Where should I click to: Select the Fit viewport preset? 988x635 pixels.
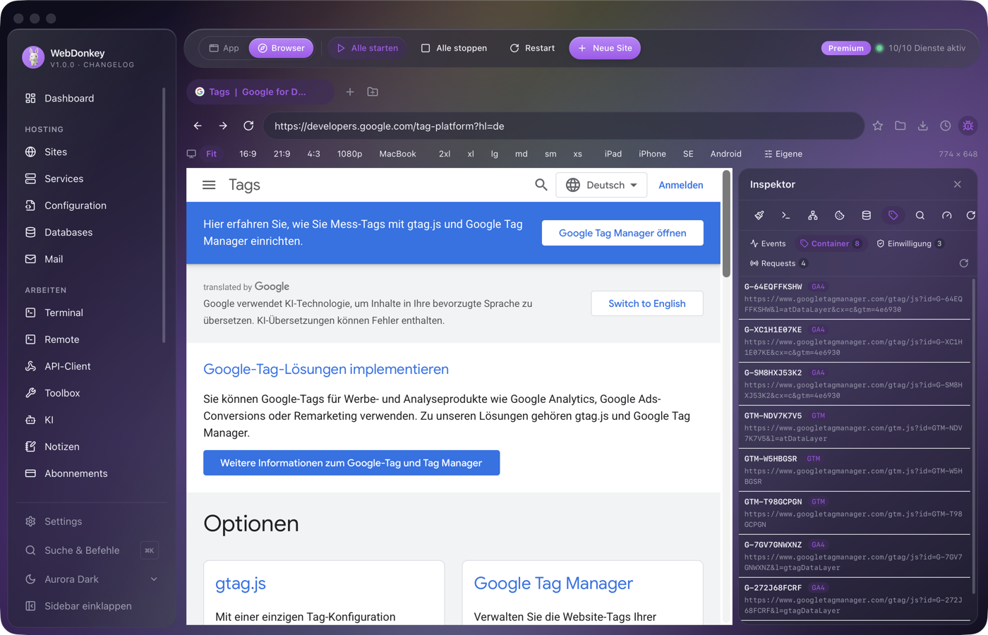click(212, 154)
